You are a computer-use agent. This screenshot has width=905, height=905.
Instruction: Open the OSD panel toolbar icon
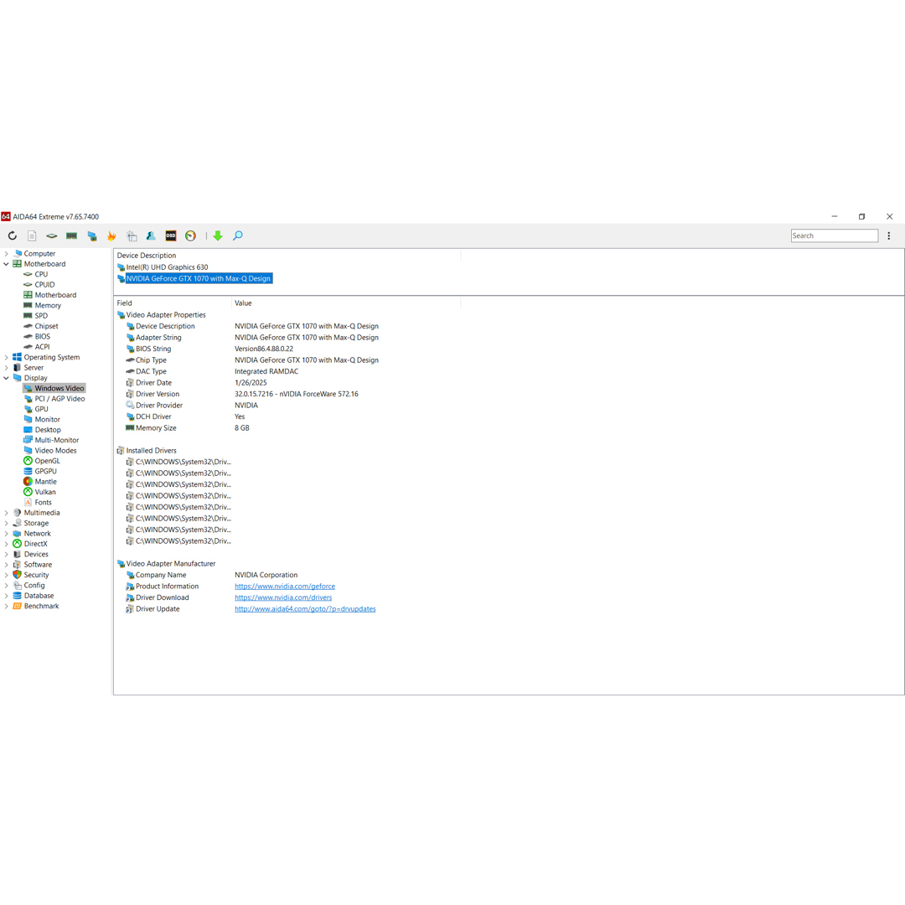(x=171, y=235)
